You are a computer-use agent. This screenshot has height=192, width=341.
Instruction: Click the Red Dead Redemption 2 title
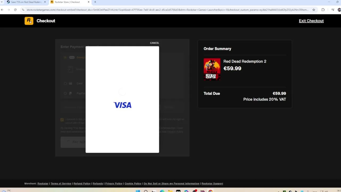click(245, 61)
